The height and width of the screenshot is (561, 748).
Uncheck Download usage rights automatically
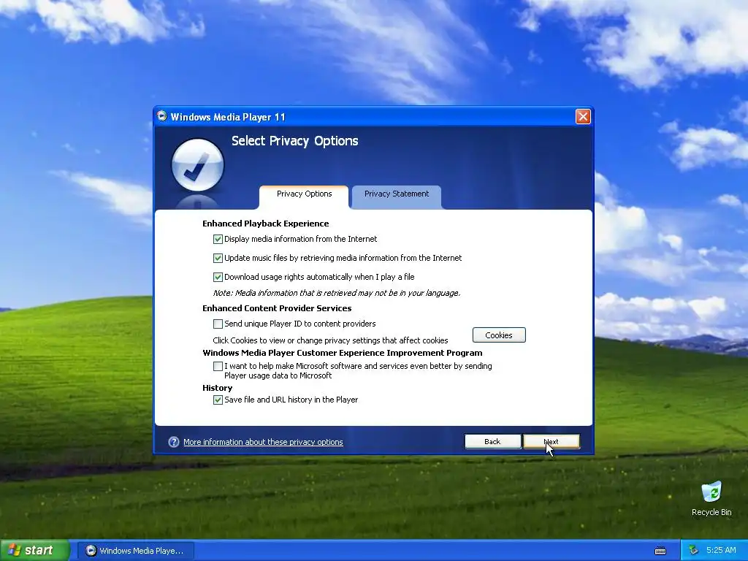pos(218,277)
